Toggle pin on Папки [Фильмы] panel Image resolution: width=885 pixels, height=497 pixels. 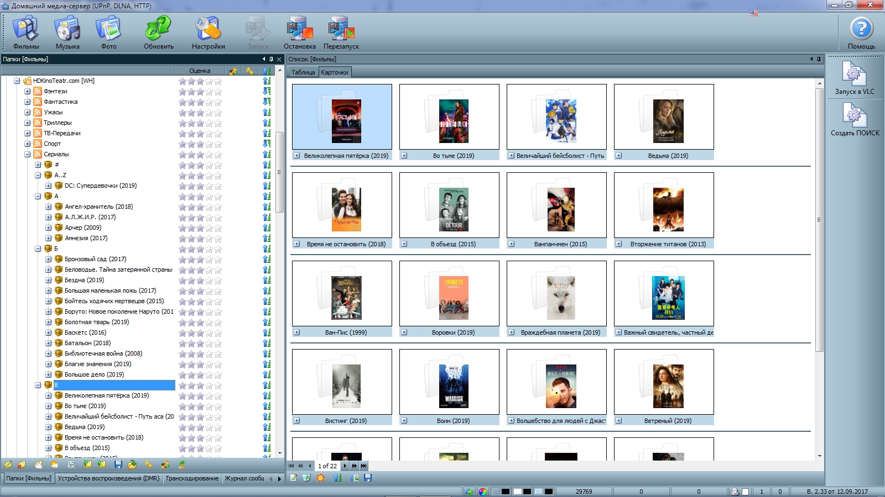click(x=271, y=59)
